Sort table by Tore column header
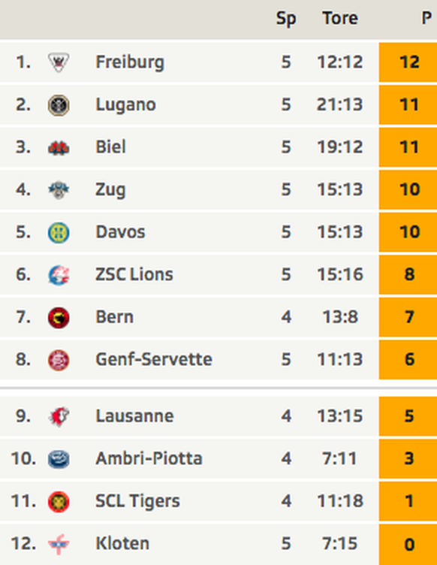Screen dimensions: 437x565 coord(340,18)
